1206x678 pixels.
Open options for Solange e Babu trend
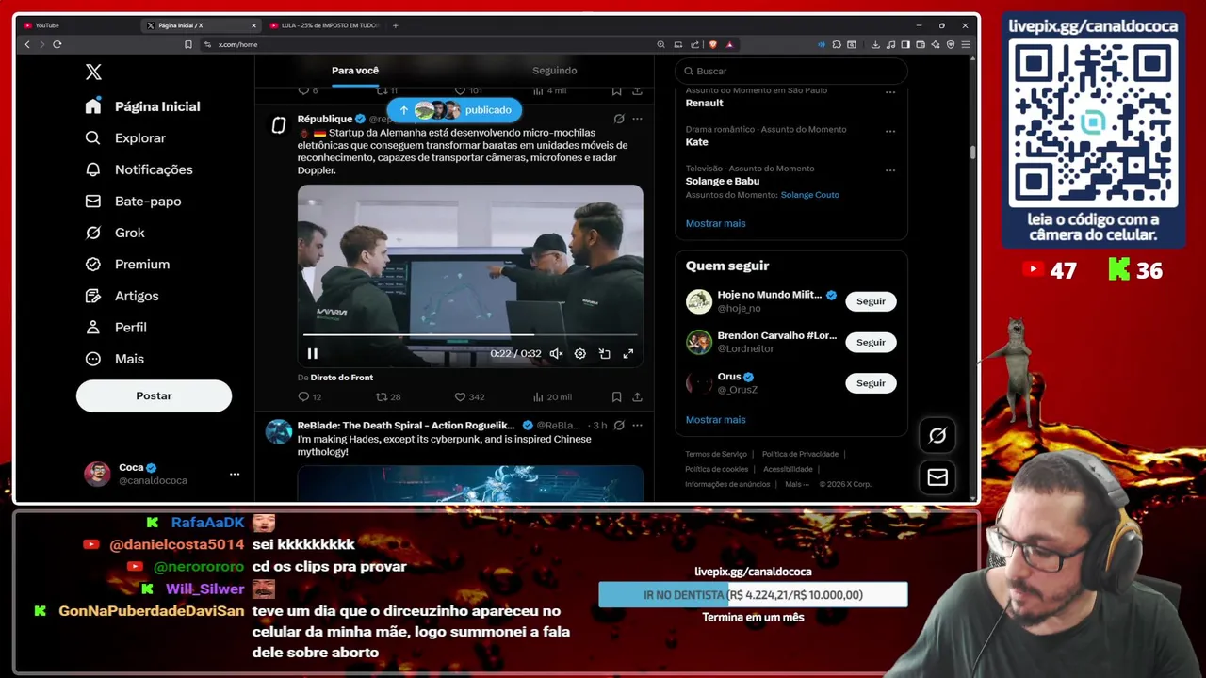[890, 170]
